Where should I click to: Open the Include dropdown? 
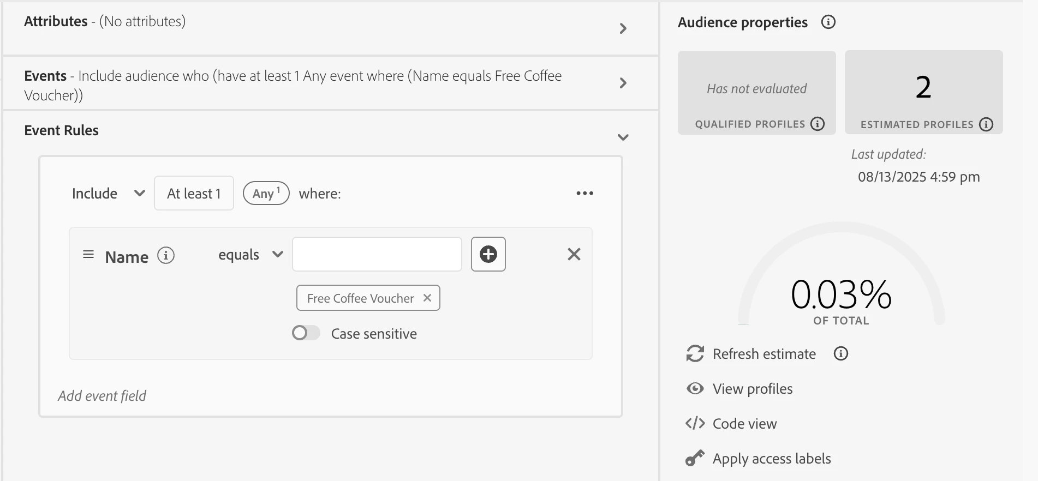(108, 194)
